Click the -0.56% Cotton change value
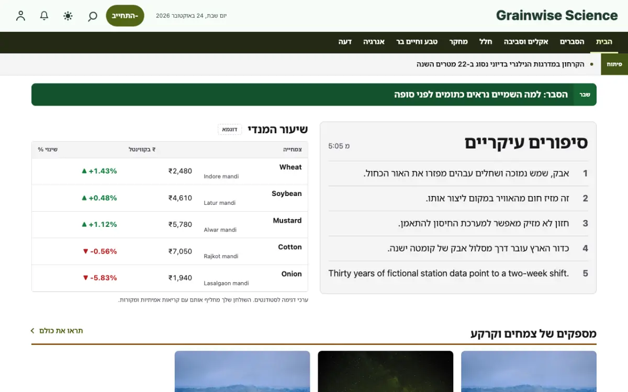 [x=99, y=251]
